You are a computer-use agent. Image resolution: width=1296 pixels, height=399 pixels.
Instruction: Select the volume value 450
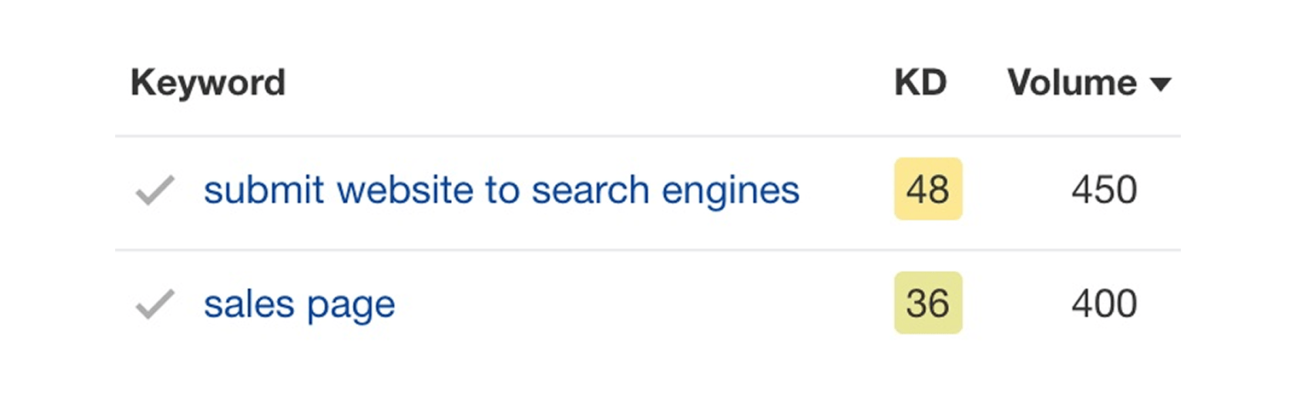point(1104,190)
